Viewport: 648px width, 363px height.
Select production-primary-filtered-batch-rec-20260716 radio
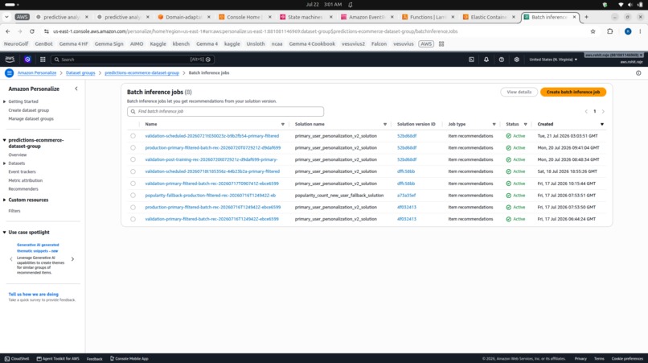coord(133,207)
